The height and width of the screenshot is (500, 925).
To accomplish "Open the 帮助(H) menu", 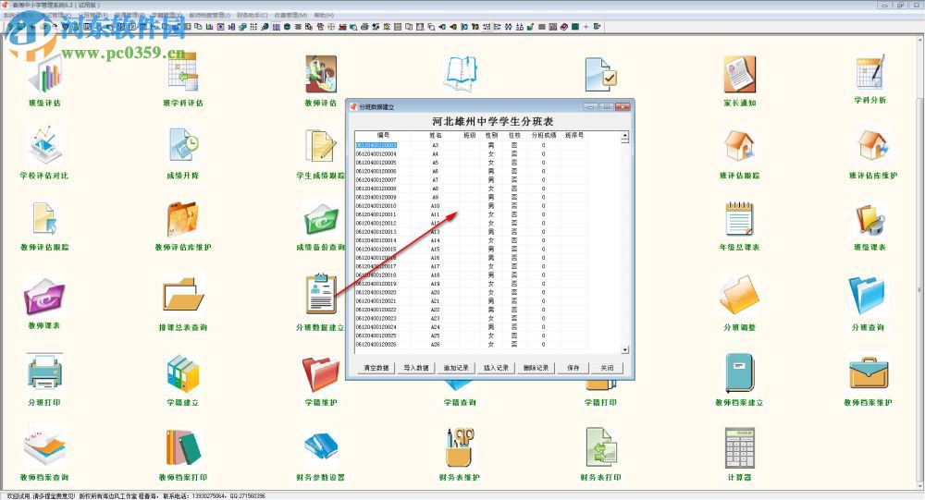I will pyautogui.click(x=324, y=16).
